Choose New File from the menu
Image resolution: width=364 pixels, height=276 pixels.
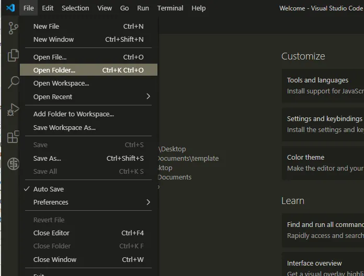[88, 27]
